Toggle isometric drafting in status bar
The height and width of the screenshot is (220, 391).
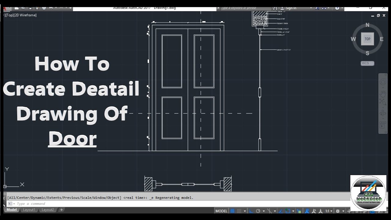tap(270, 211)
